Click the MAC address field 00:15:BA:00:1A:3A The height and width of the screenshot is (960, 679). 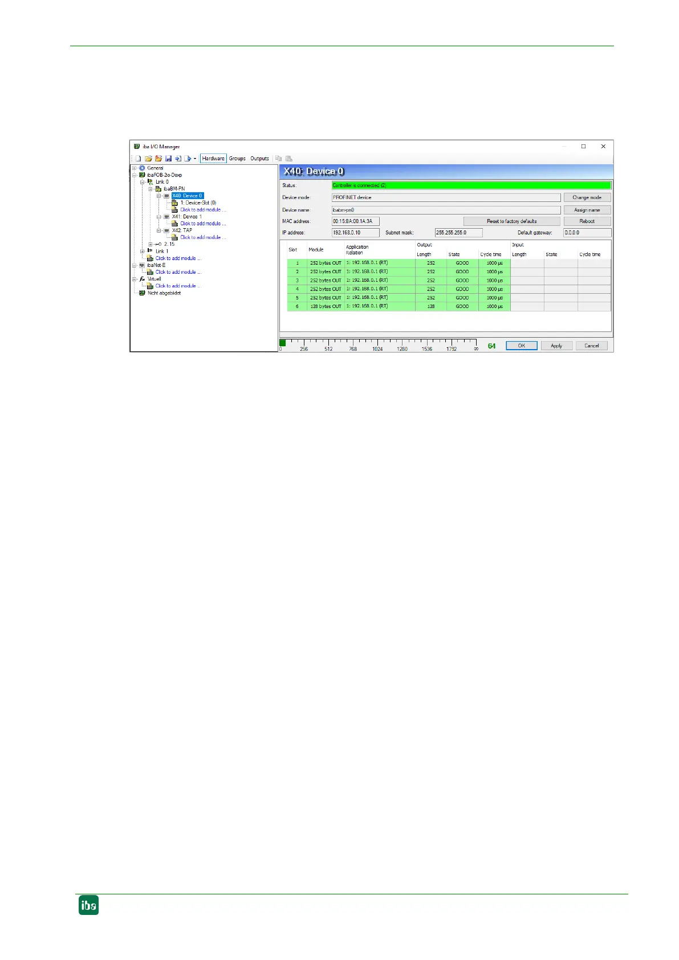(355, 221)
